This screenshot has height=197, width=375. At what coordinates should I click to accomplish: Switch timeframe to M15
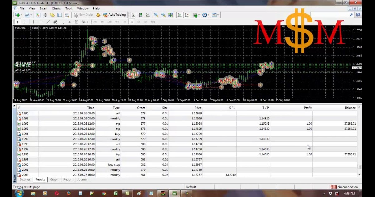coord(110,22)
